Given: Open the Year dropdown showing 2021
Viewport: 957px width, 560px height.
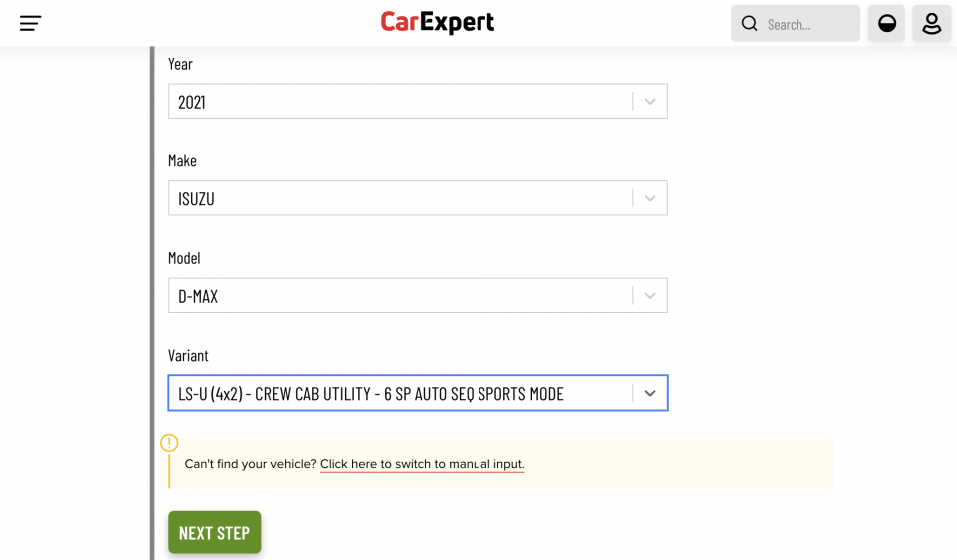Looking at the screenshot, I should [x=399, y=102].
